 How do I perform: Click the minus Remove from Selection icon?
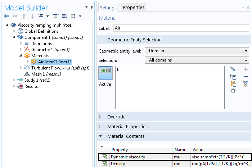tap(246, 77)
